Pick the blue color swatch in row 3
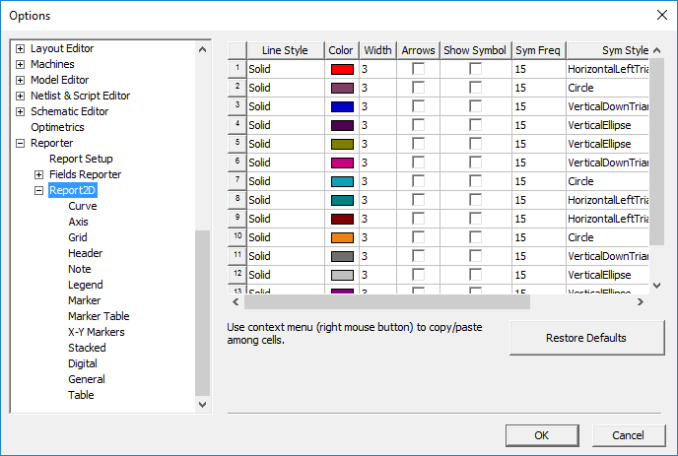The height and width of the screenshot is (456, 678). click(x=342, y=106)
